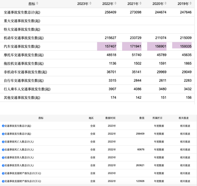Click info icon for 交通事故直接财产损失总计 2023年 row
Viewport: 197px width, 186px height.
(3, 173)
